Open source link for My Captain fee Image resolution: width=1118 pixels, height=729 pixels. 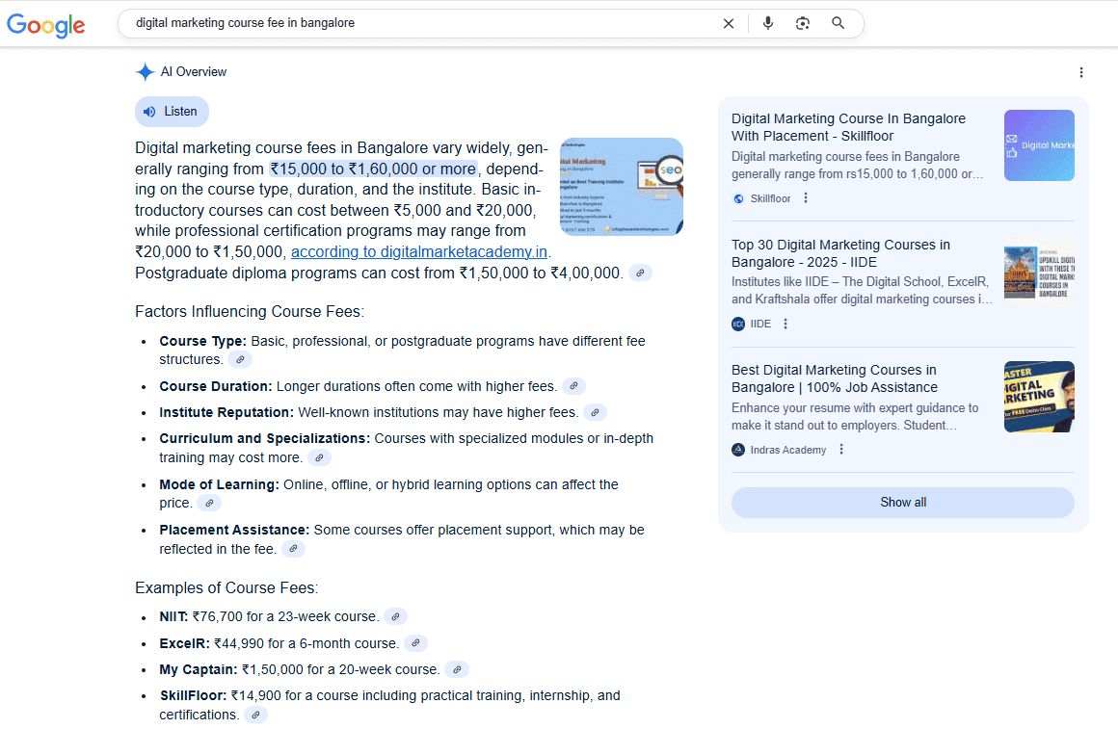pos(457,670)
